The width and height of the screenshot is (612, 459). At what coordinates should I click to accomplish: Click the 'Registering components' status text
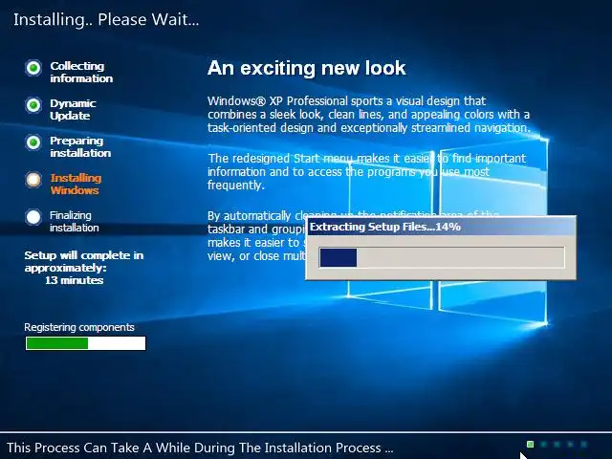(79, 327)
